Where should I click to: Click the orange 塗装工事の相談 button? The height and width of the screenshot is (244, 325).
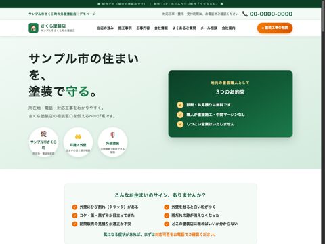click(x=275, y=28)
